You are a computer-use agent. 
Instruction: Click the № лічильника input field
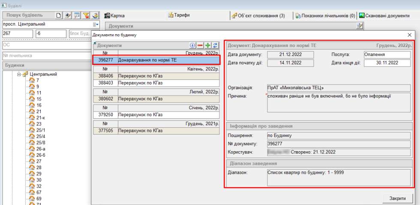[x=47, y=56]
